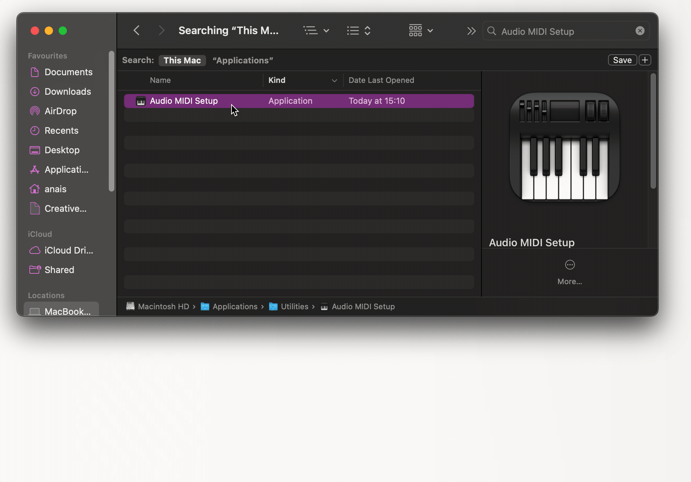Open the list view options dropdown
691x482 pixels.
click(x=316, y=31)
